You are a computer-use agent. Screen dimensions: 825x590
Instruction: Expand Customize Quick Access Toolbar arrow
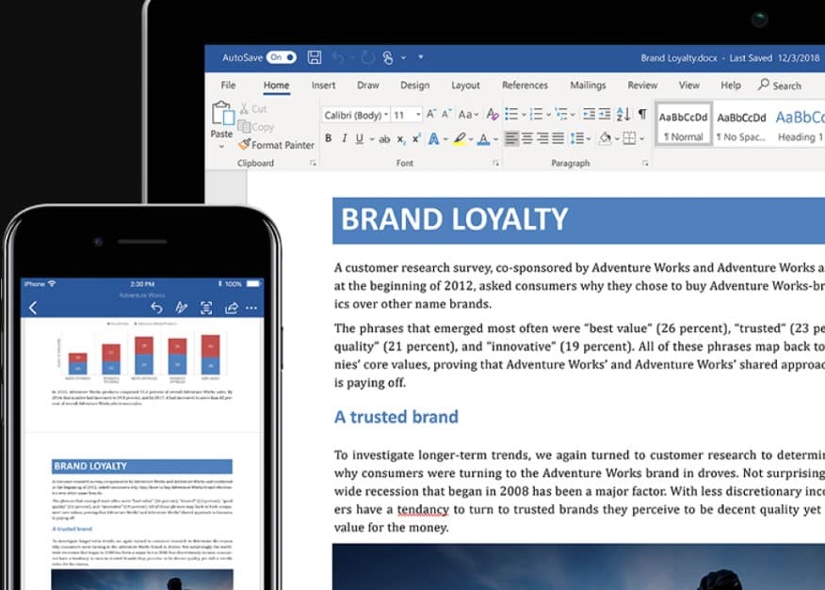[421, 56]
